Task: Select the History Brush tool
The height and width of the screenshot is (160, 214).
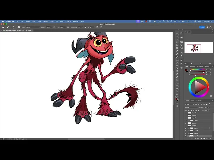Action: [x=177, y=63]
